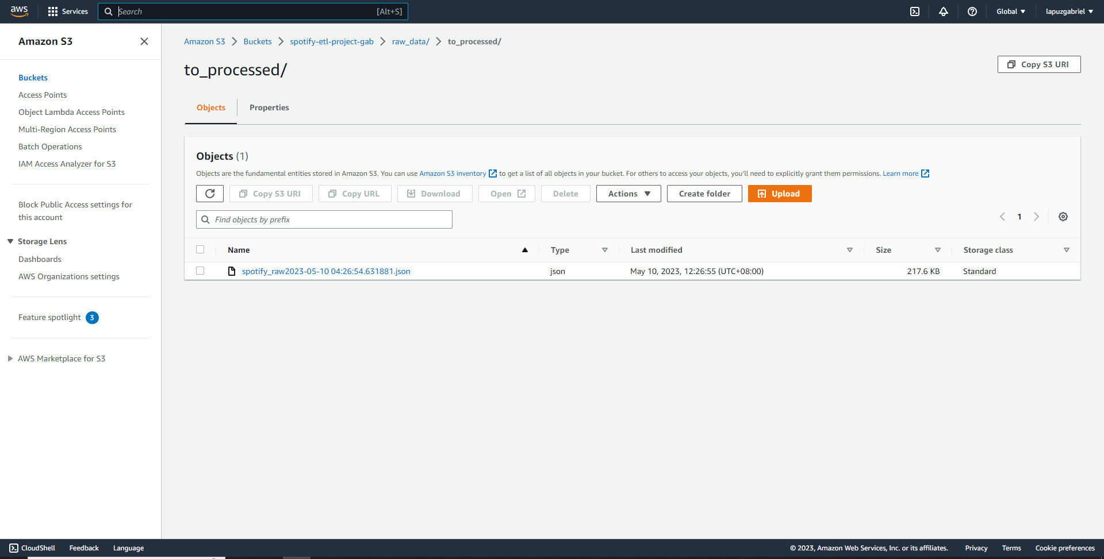Click the Copy URL toolbar button

[x=355, y=194]
